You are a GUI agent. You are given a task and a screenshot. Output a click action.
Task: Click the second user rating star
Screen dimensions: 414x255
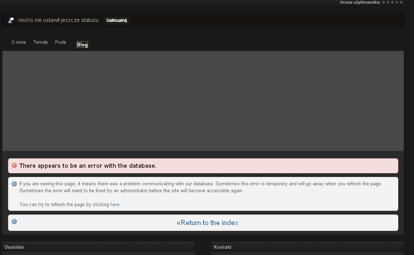click(x=388, y=2)
